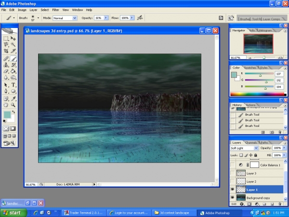
Task: Click the foreground color swatch in toolbox
Action: pyautogui.click(x=7, y=115)
